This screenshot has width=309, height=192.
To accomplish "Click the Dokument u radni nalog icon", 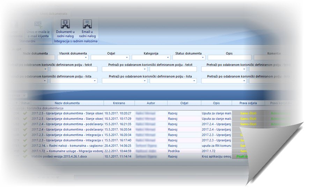I will 65,24.
